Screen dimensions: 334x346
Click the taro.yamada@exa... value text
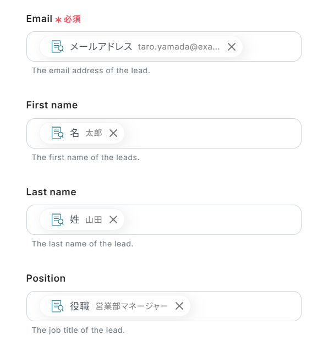click(179, 47)
